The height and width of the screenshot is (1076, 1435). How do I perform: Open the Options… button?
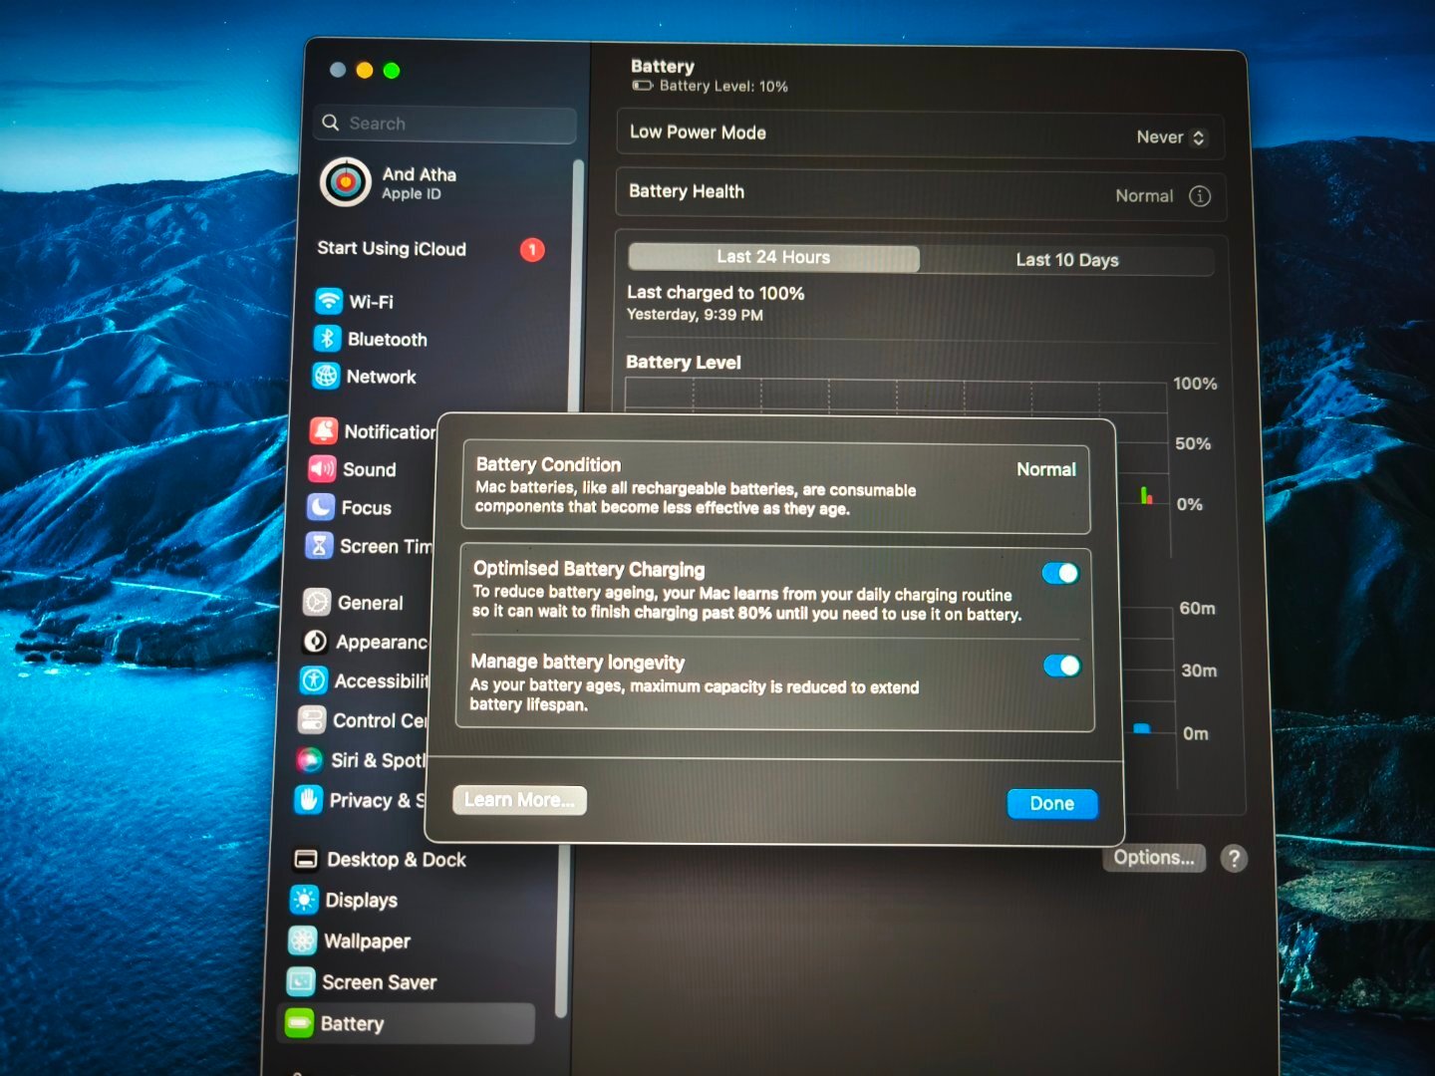pos(1154,858)
